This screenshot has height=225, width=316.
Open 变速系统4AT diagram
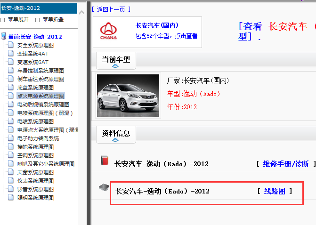click(33, 54)
